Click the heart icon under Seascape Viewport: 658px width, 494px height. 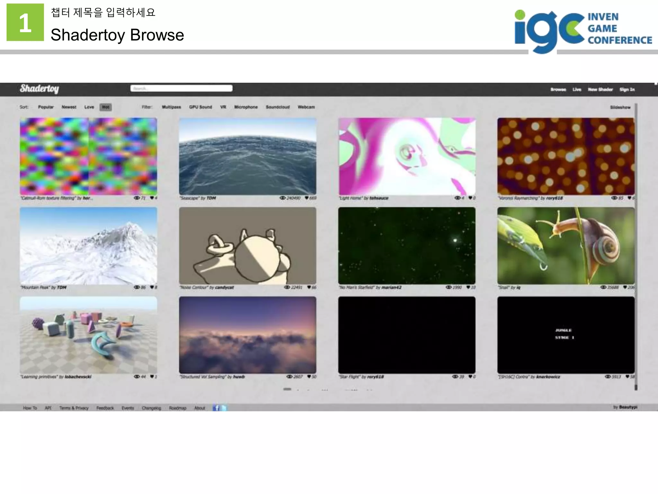coord(307,198)
